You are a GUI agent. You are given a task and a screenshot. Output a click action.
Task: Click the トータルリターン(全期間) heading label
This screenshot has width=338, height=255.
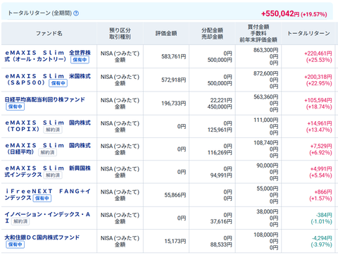pyautogui.click(x=40, y=13)
